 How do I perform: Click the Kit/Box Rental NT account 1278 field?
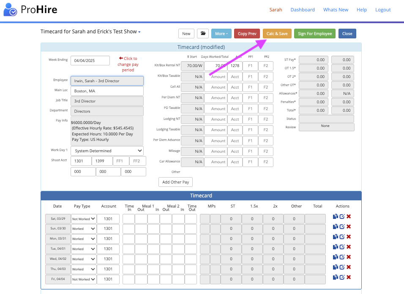pos(235,66)
